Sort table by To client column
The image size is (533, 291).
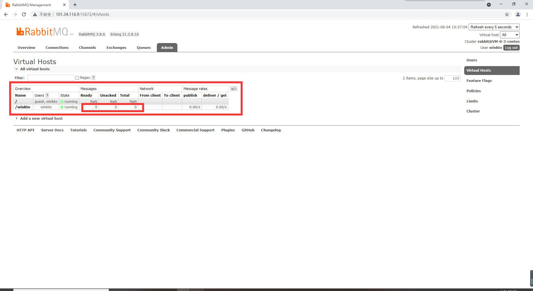pyautogui.click(x=172, y=95)
